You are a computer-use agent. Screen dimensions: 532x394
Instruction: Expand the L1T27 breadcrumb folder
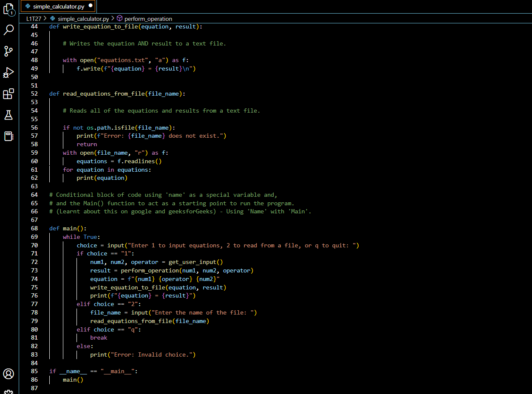tap(34, 19)
